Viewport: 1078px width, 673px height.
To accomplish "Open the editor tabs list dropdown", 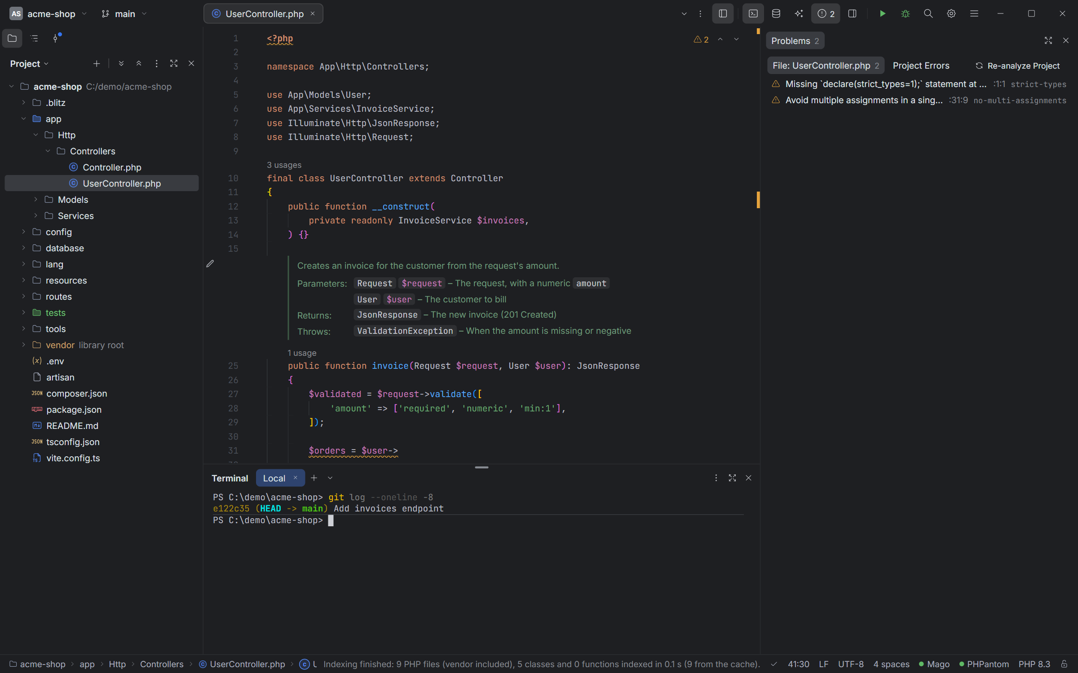I will coord(684,13).
